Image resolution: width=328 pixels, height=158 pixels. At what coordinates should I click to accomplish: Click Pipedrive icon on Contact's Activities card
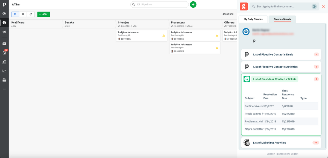click(x=247, y=67)
